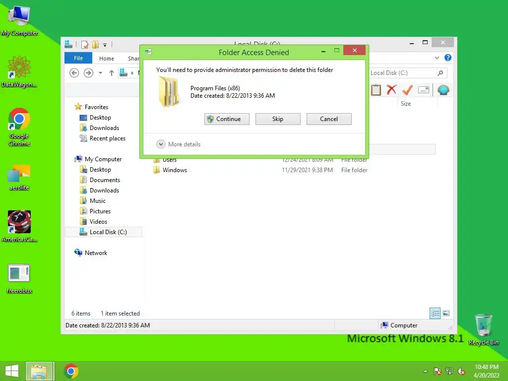This screenshot has height=381, width=508.
Task: Launch Chrome from the taskbar
Action: tap(71, 371)
